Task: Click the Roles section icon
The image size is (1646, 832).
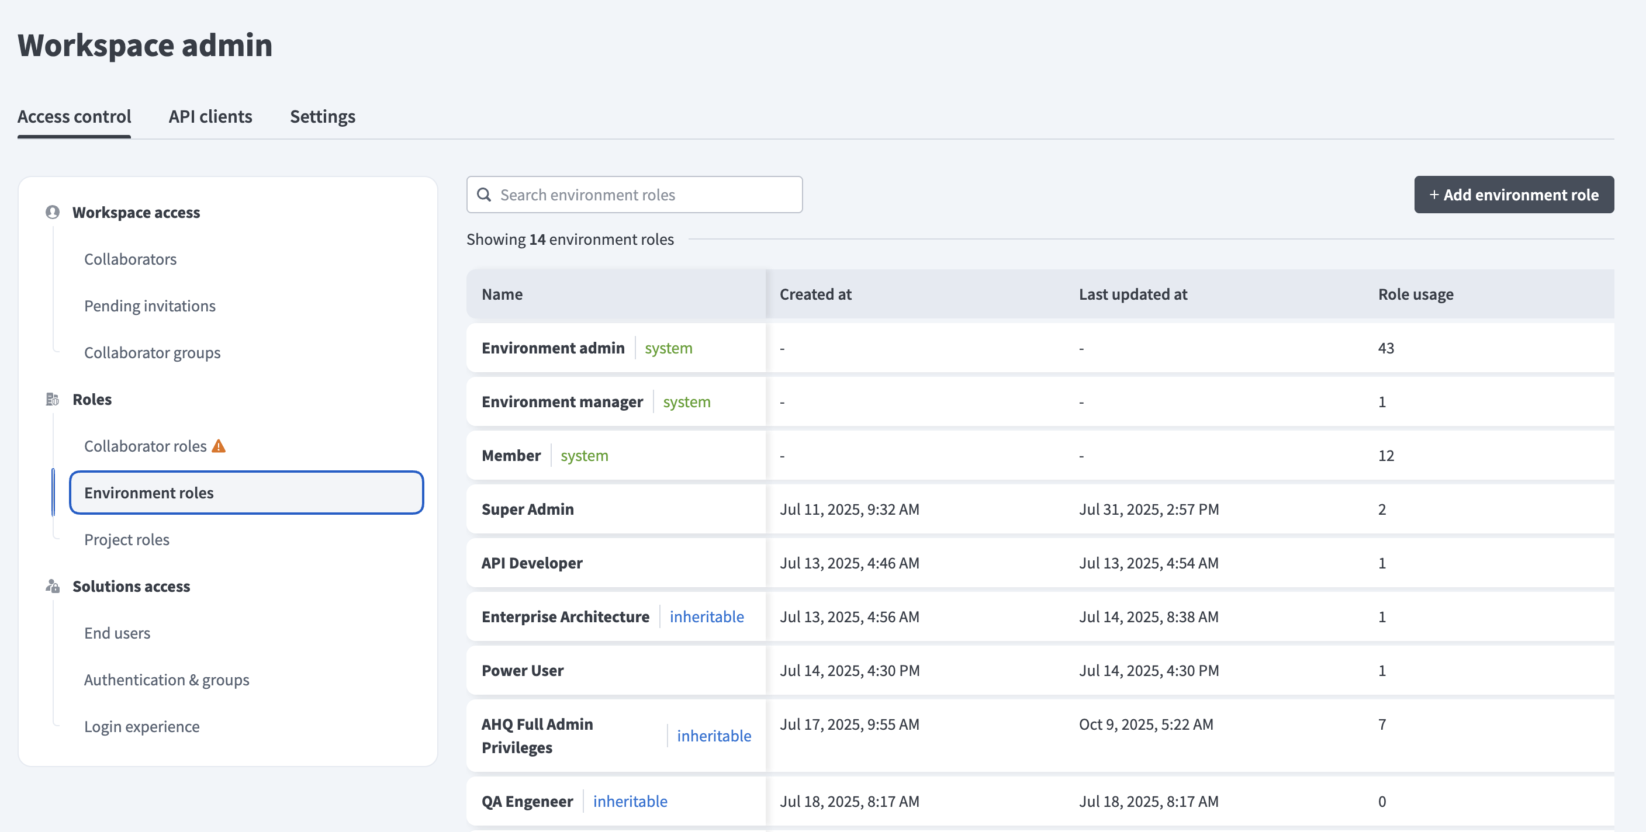Action: coord(53,399)
